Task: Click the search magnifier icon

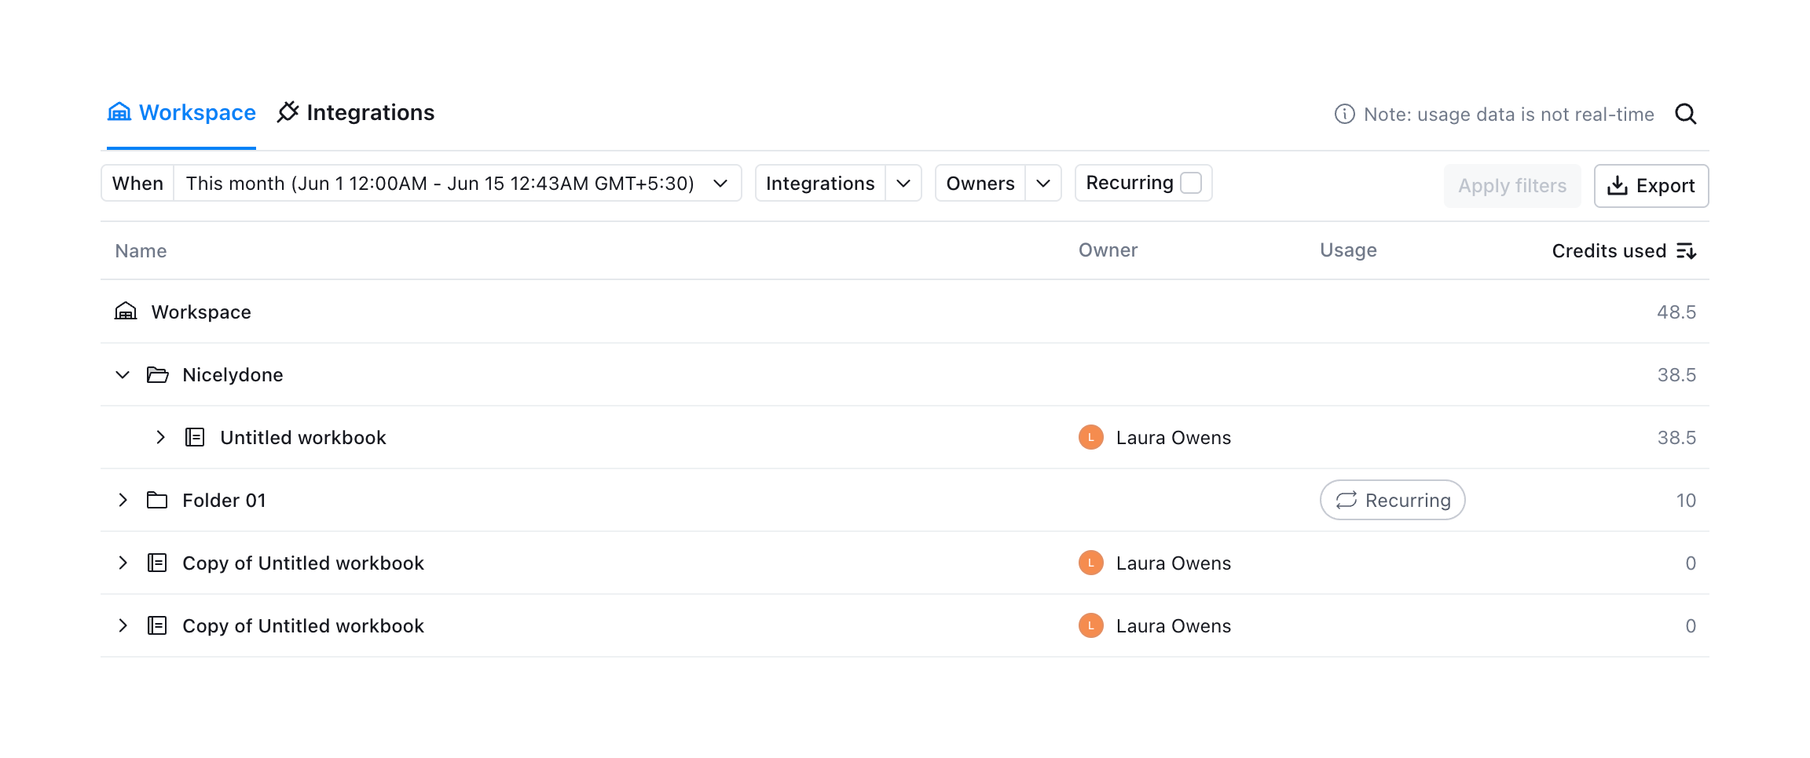Action: click(x=1685, y=115)
